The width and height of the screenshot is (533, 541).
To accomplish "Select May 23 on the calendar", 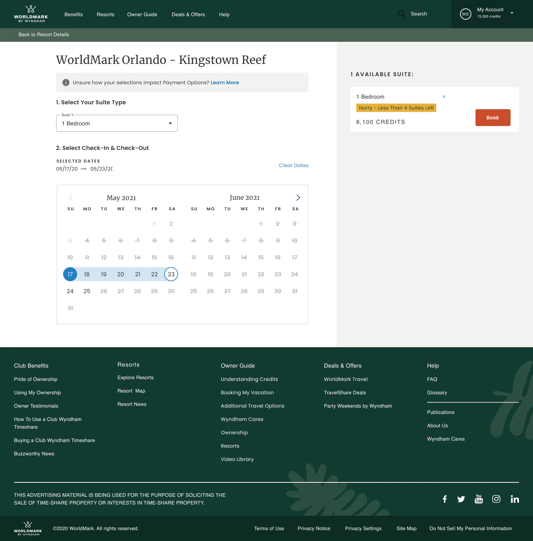I will coord(171,274).
